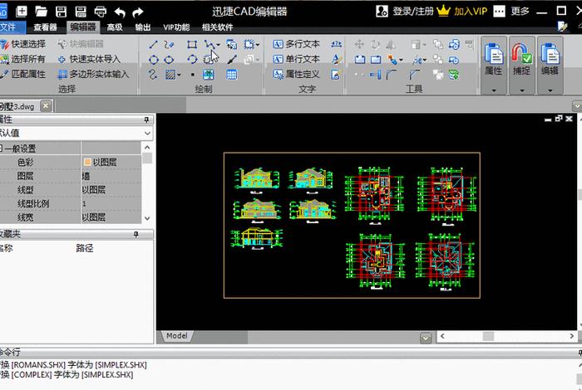This screenshot has height=390, width=582.
Task: Switch to the 编辑器 tab
Action: [x=83, y=27]
